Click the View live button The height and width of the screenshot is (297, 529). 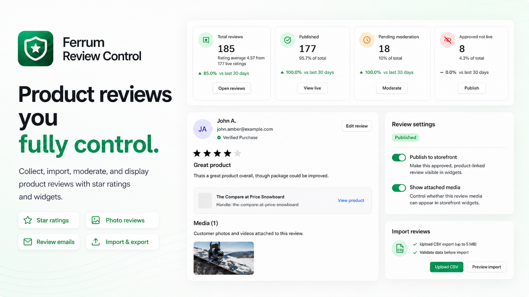pos(312,88)
